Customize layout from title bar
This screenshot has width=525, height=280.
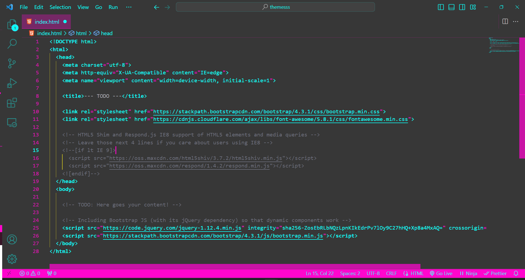pyautogui.click(x=473, y=7)
